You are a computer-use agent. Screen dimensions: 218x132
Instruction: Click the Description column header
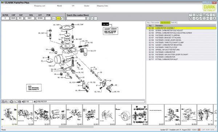(185, 26)
